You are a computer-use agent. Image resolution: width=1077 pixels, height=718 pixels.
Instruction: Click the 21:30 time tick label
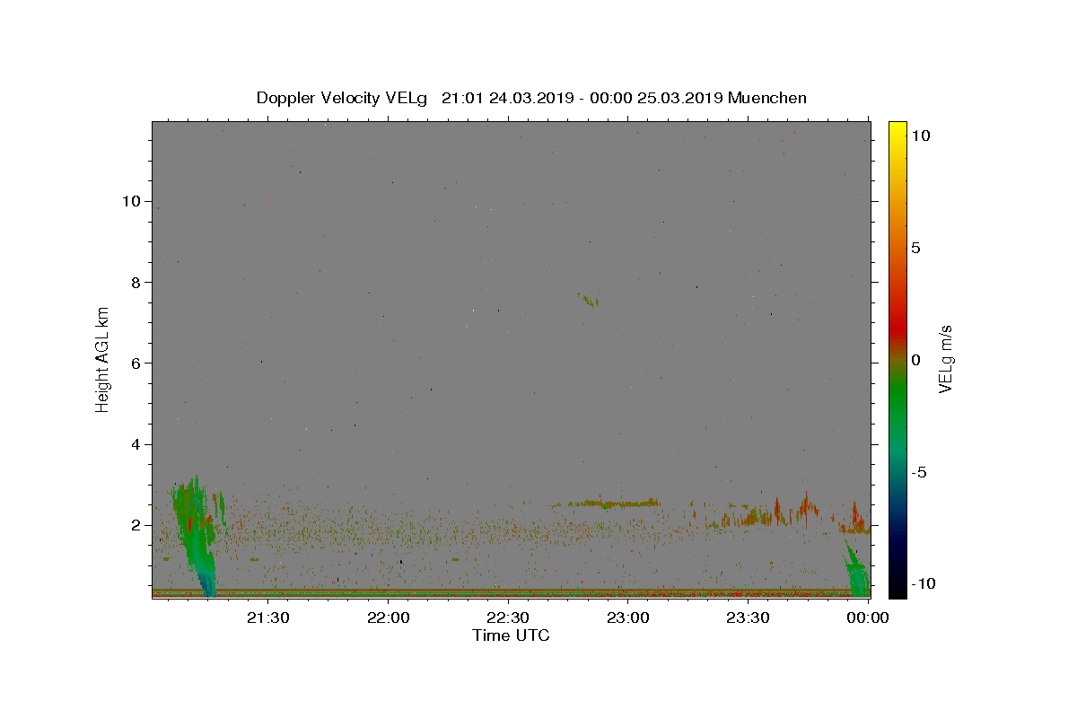pyautogui.click(x=267, y=617)
